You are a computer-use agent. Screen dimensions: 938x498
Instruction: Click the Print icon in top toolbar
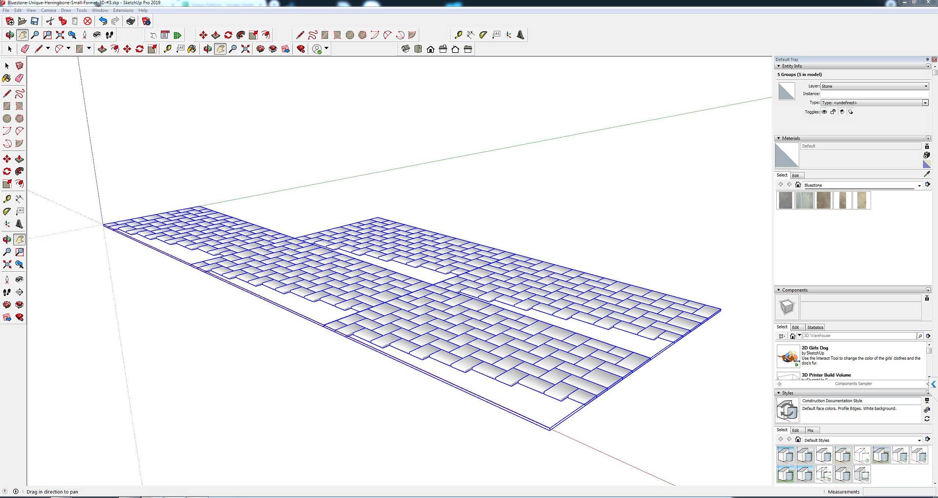pyautogui.click(x=130, y=21)
